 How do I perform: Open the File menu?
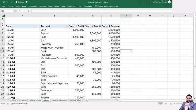click(4, 6)
